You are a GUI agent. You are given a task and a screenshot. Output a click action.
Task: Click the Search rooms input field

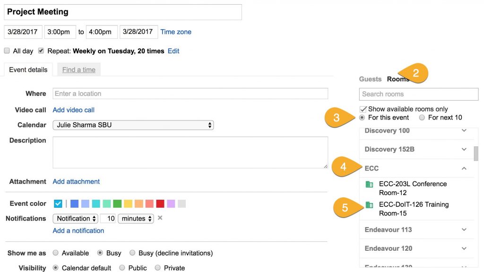click(x=418, y=94)
